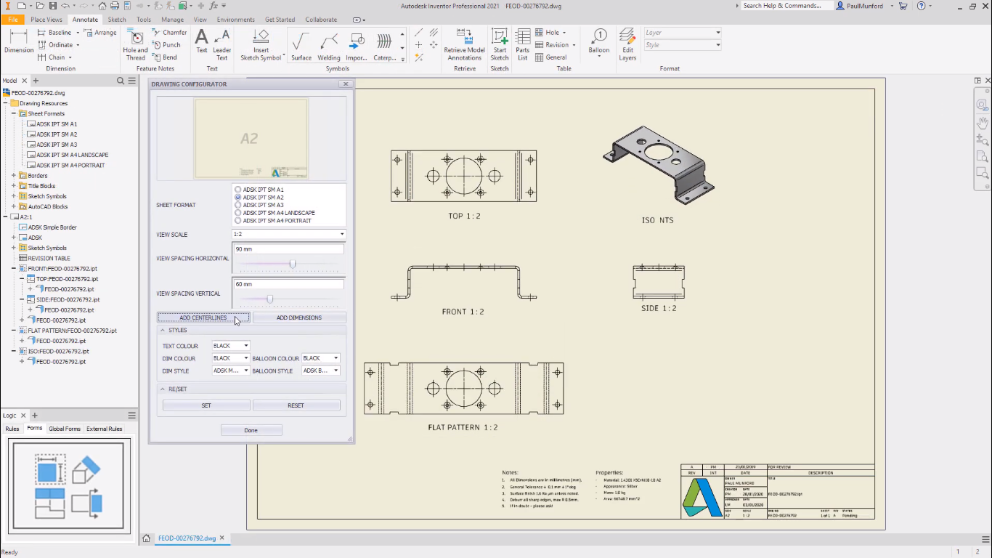Click the ADD DIMENSIONS button
The image size is (992, 558).
pyautogui.click(x=299, y=318)
